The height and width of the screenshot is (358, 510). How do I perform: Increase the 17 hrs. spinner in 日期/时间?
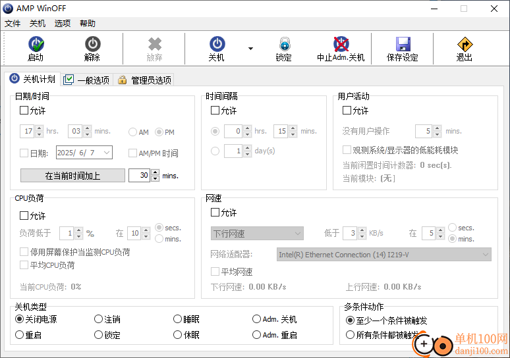(x=39, y=128)
